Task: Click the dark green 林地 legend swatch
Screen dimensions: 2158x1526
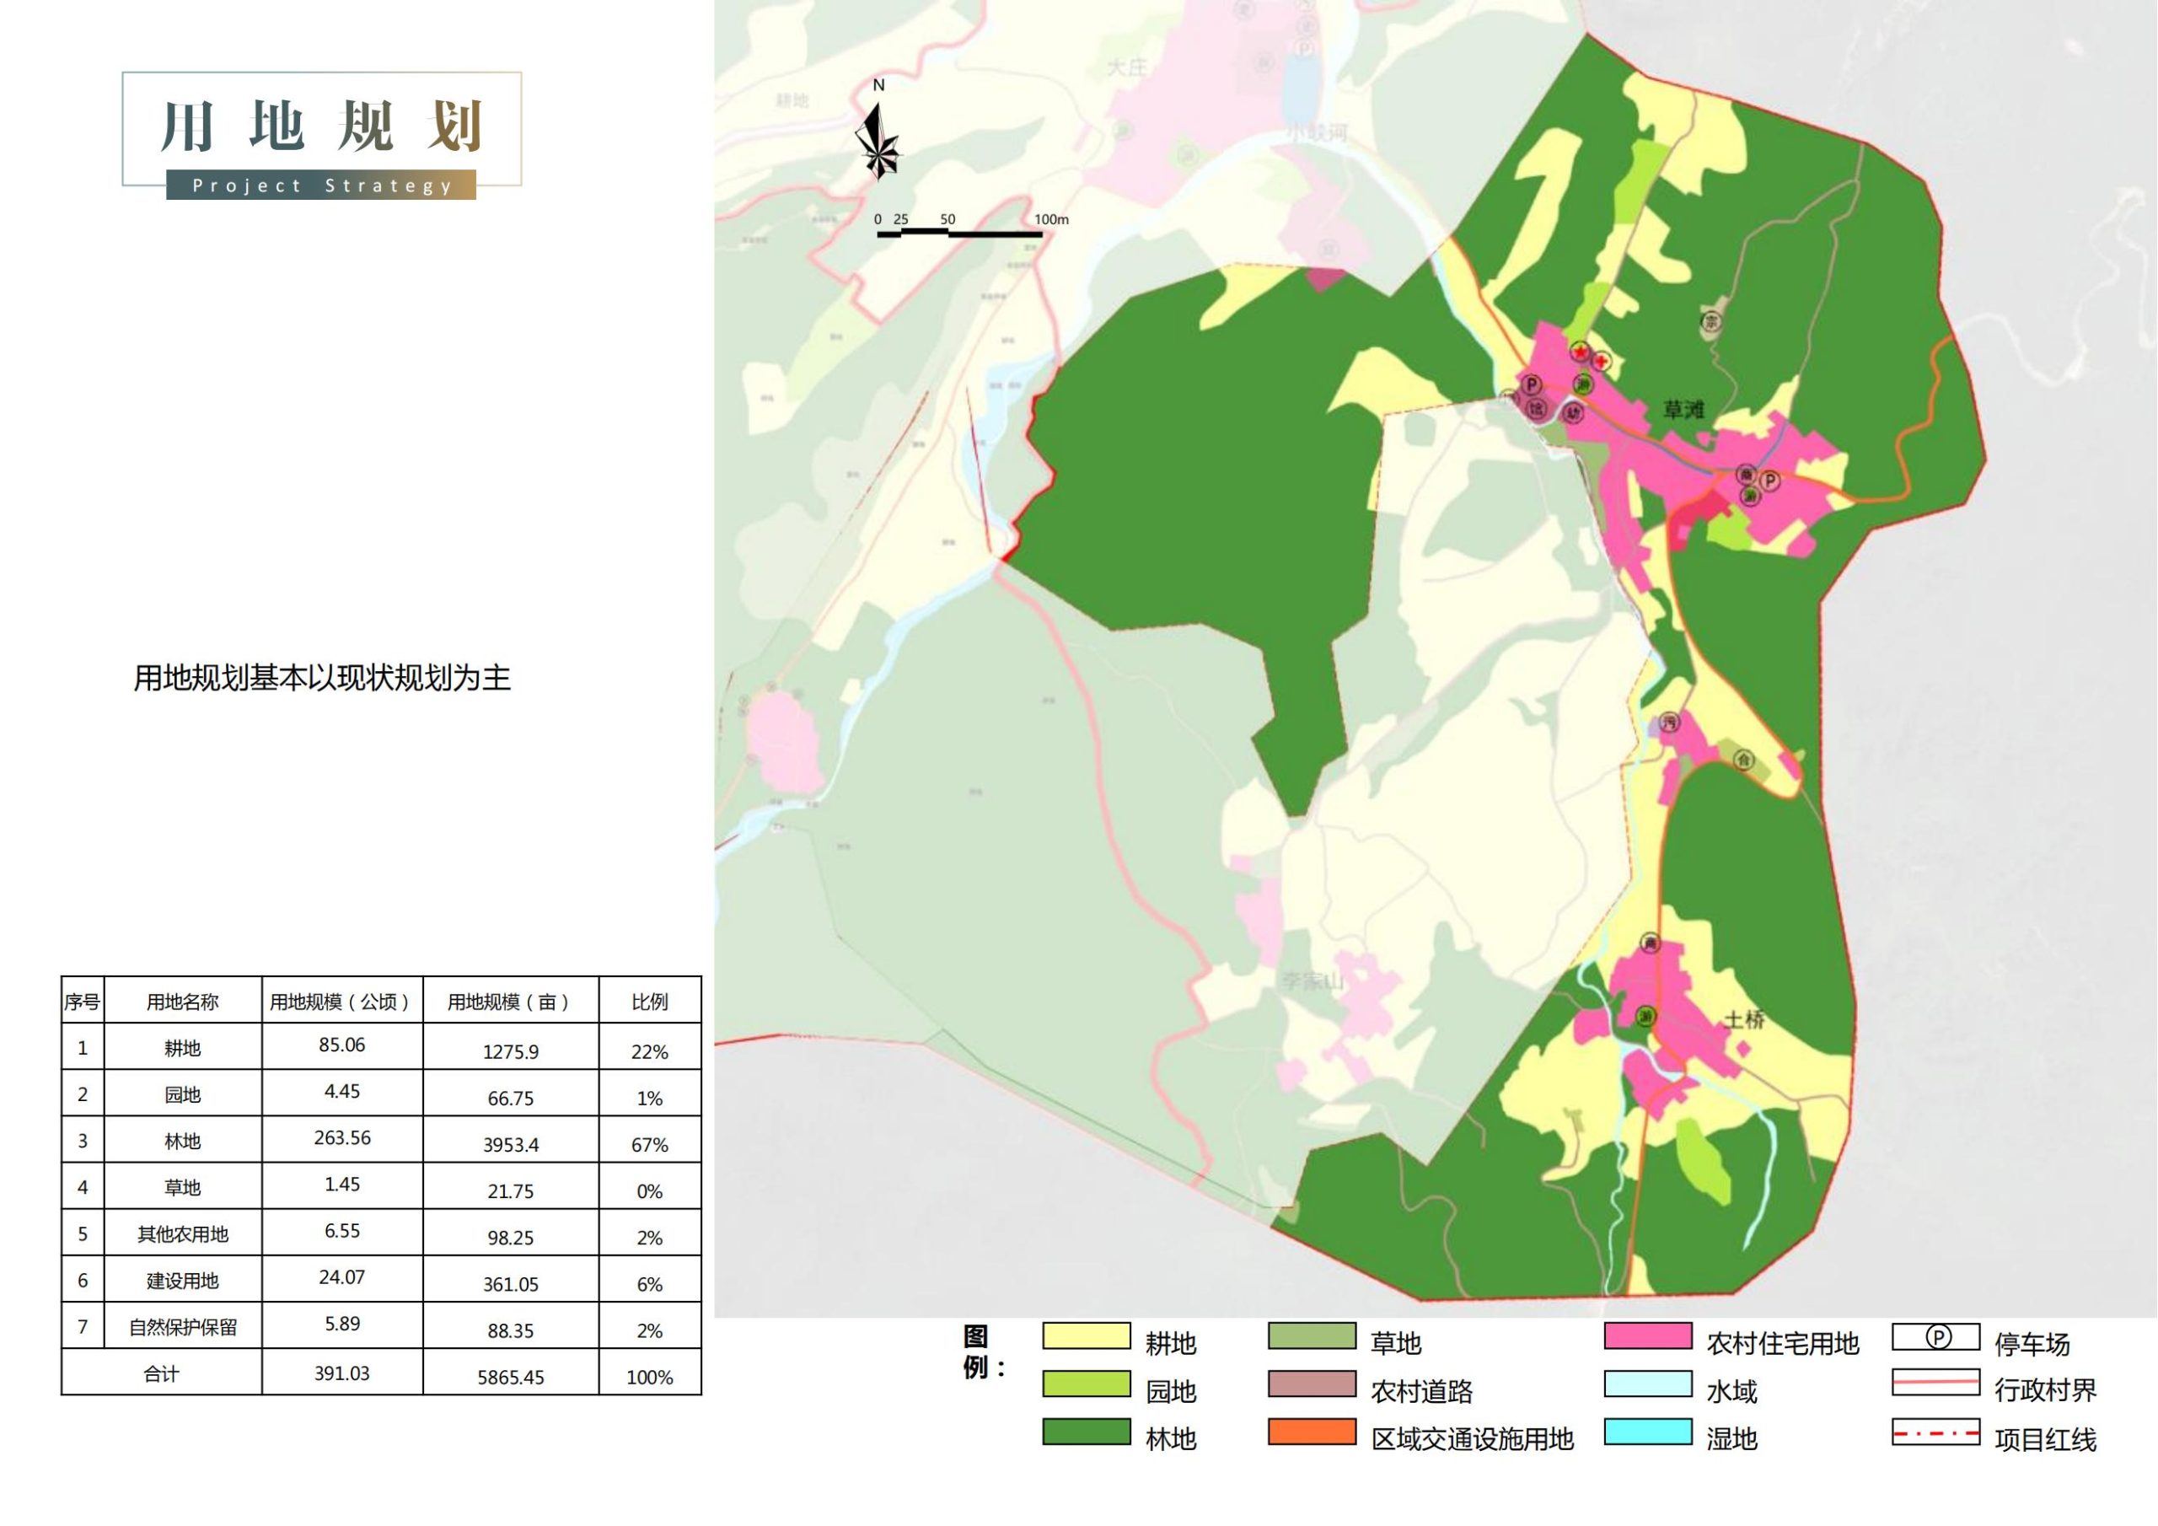Action: 1087,1431
